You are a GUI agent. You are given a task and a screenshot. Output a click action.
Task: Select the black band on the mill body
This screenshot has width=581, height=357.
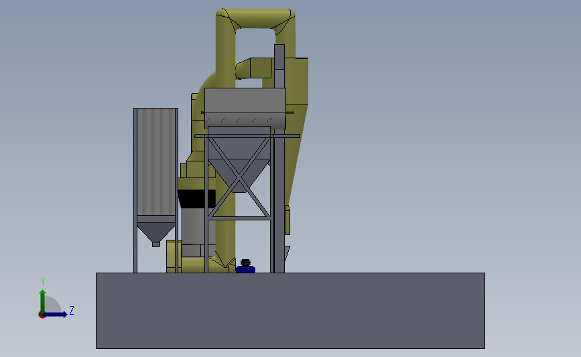tap(196, 199)
